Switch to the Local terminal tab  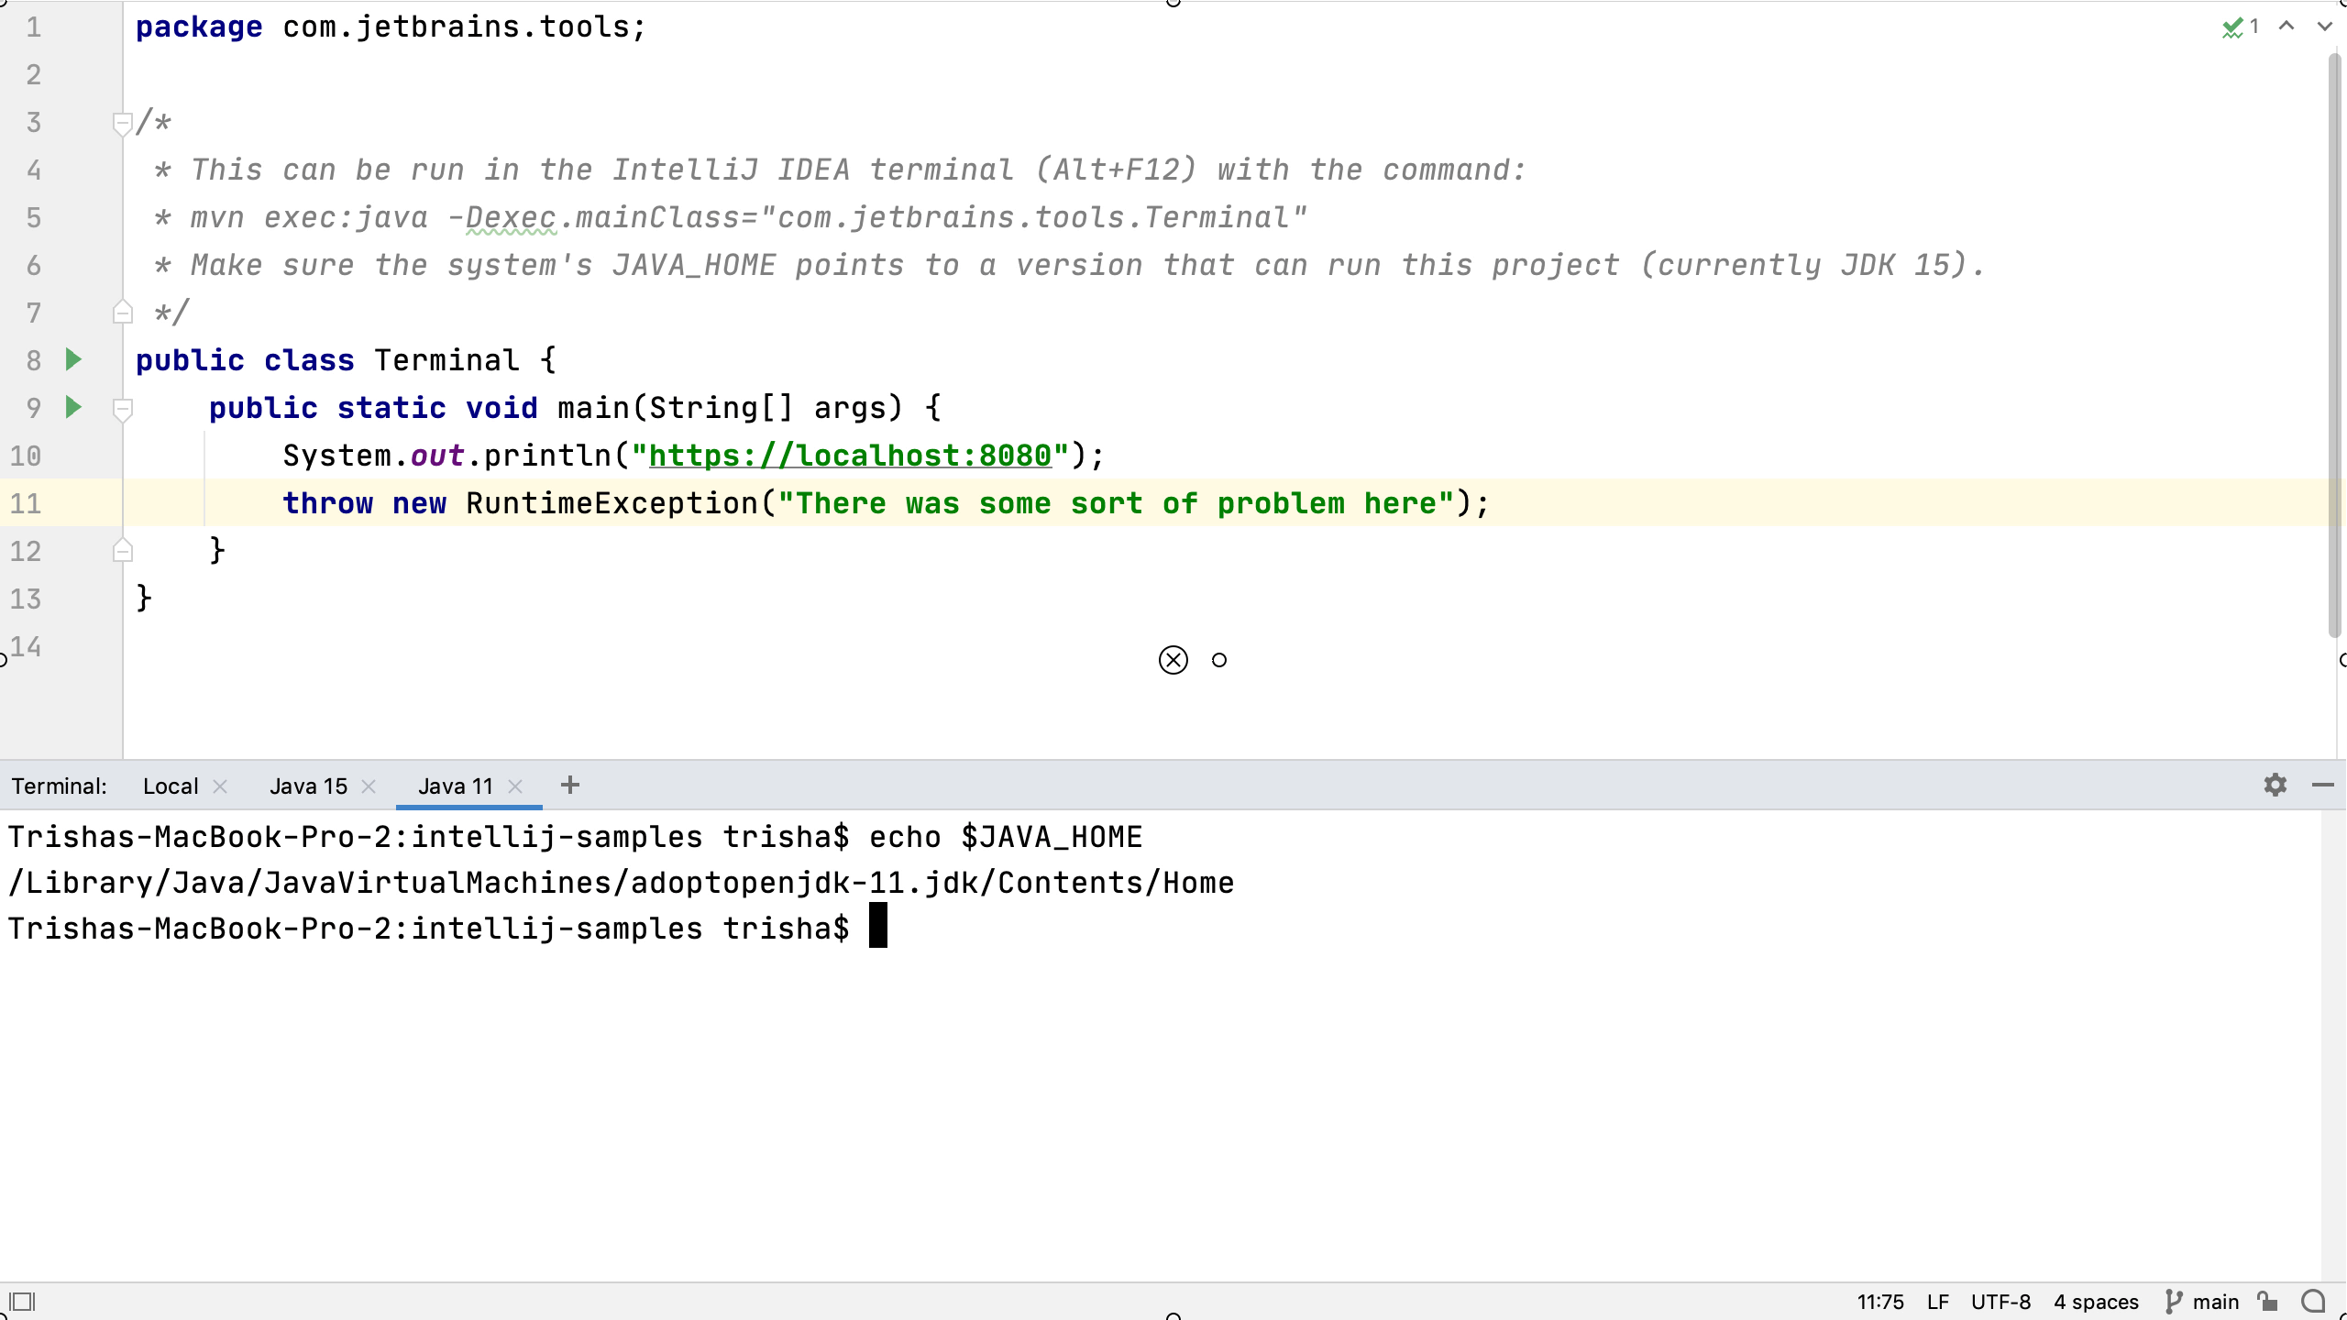[171, 786]
